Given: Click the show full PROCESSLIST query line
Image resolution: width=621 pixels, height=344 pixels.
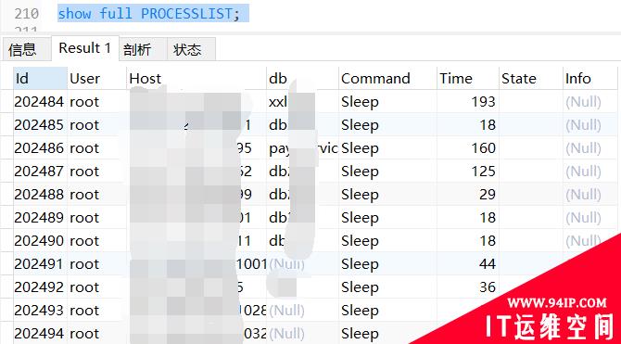Looking at the screenshot, I should [x=149, y=14].
